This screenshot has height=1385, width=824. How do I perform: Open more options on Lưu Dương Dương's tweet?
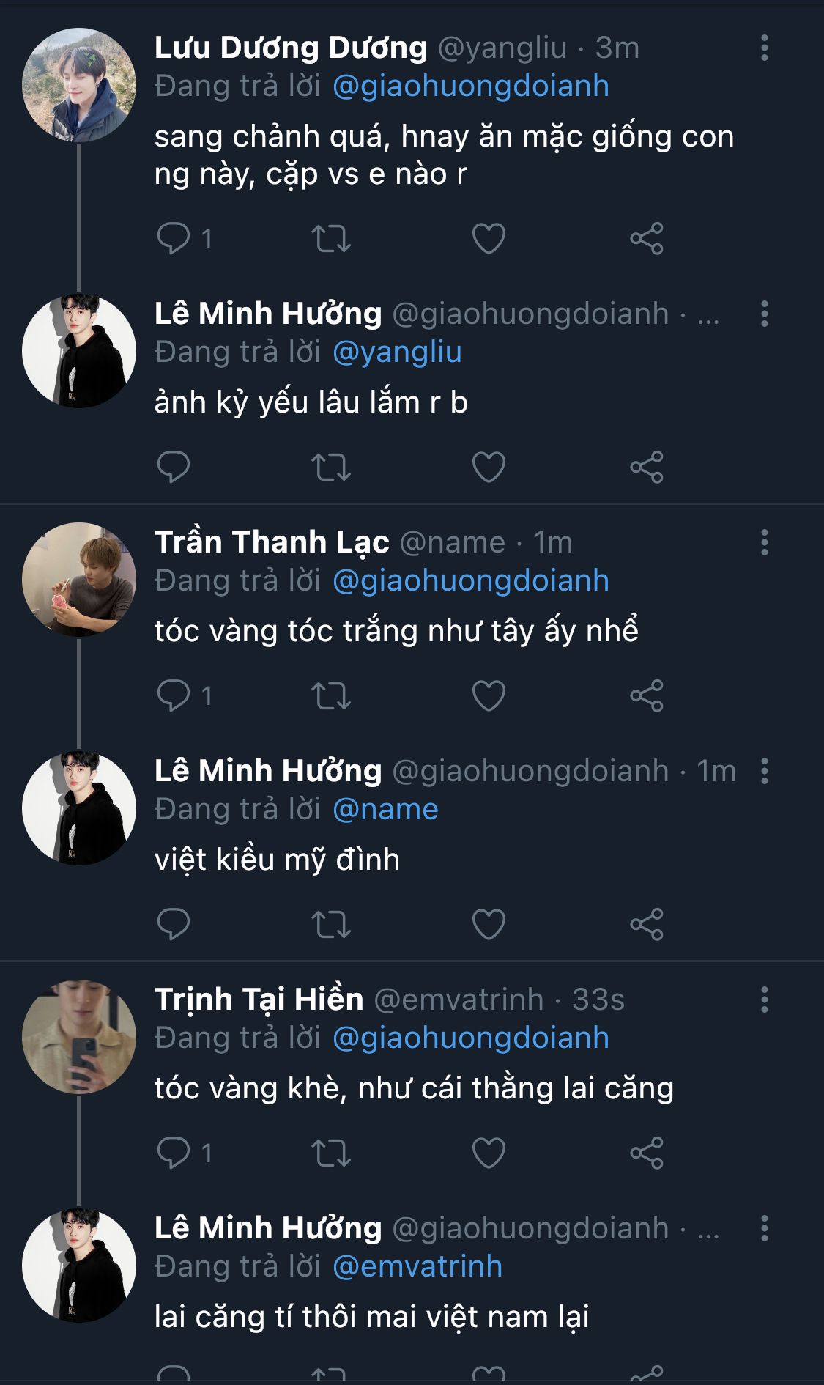764,48
